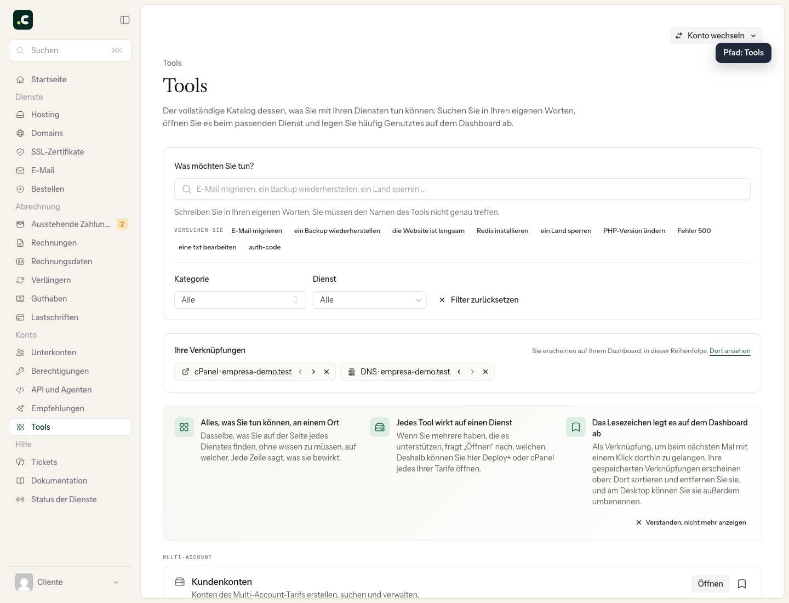Screen dimensions: 789x603
Task: Remove the DNS empresa-demo.test shortcut
Action: pyautogui.click(x=485, y=372)
